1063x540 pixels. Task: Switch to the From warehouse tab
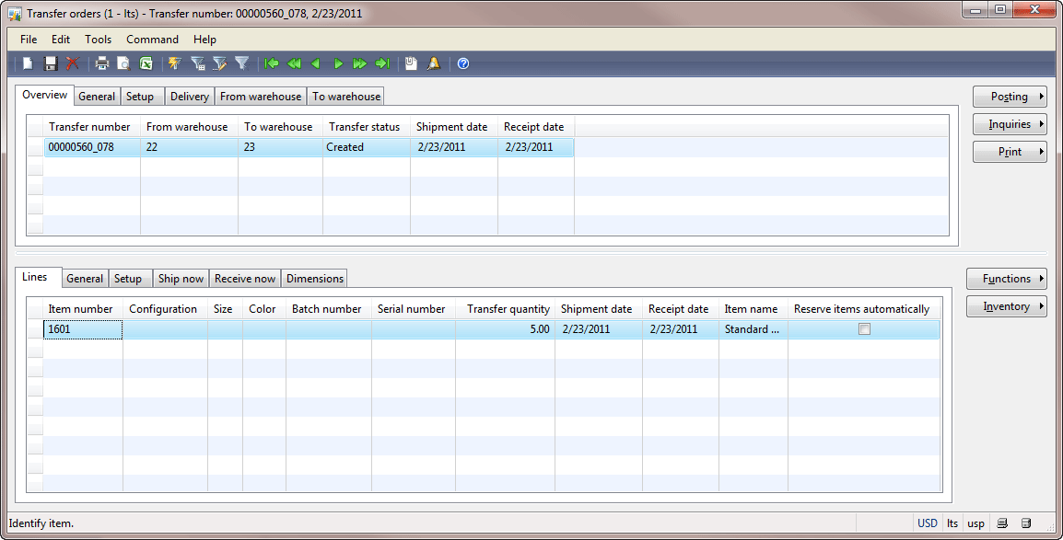coord(261,97)
